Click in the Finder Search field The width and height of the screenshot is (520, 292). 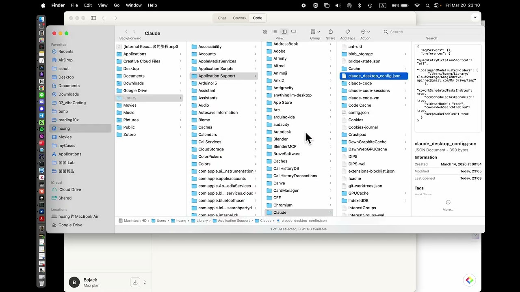pyautogui.click(x=431, y=32)
